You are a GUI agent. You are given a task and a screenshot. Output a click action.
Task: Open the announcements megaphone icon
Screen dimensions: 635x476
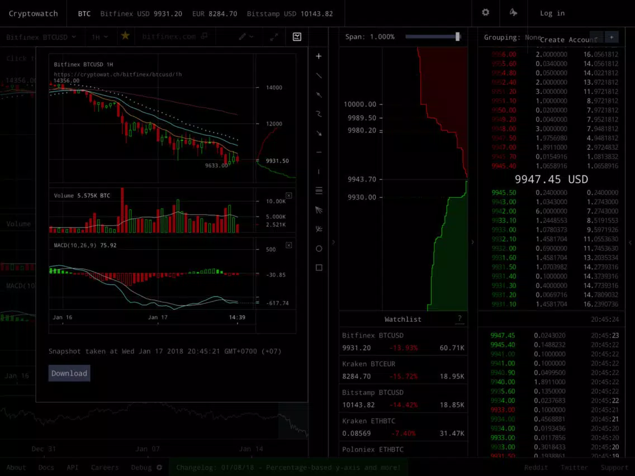513,12
